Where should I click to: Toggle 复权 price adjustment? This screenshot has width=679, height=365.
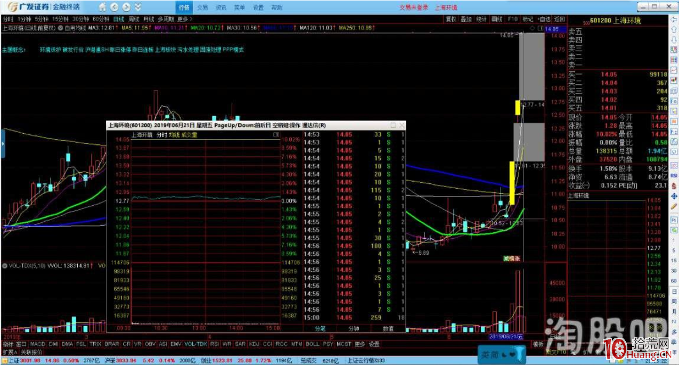[x=451, y=19]
